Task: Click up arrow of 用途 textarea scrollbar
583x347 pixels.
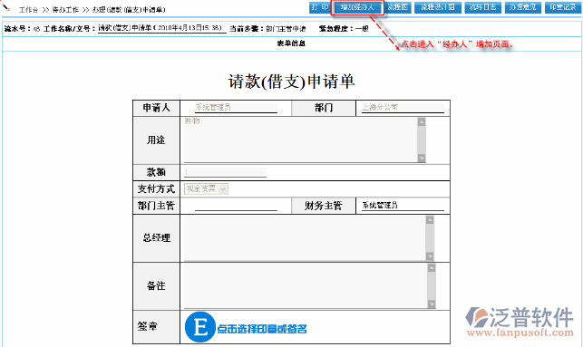Action: pos(422,122)
